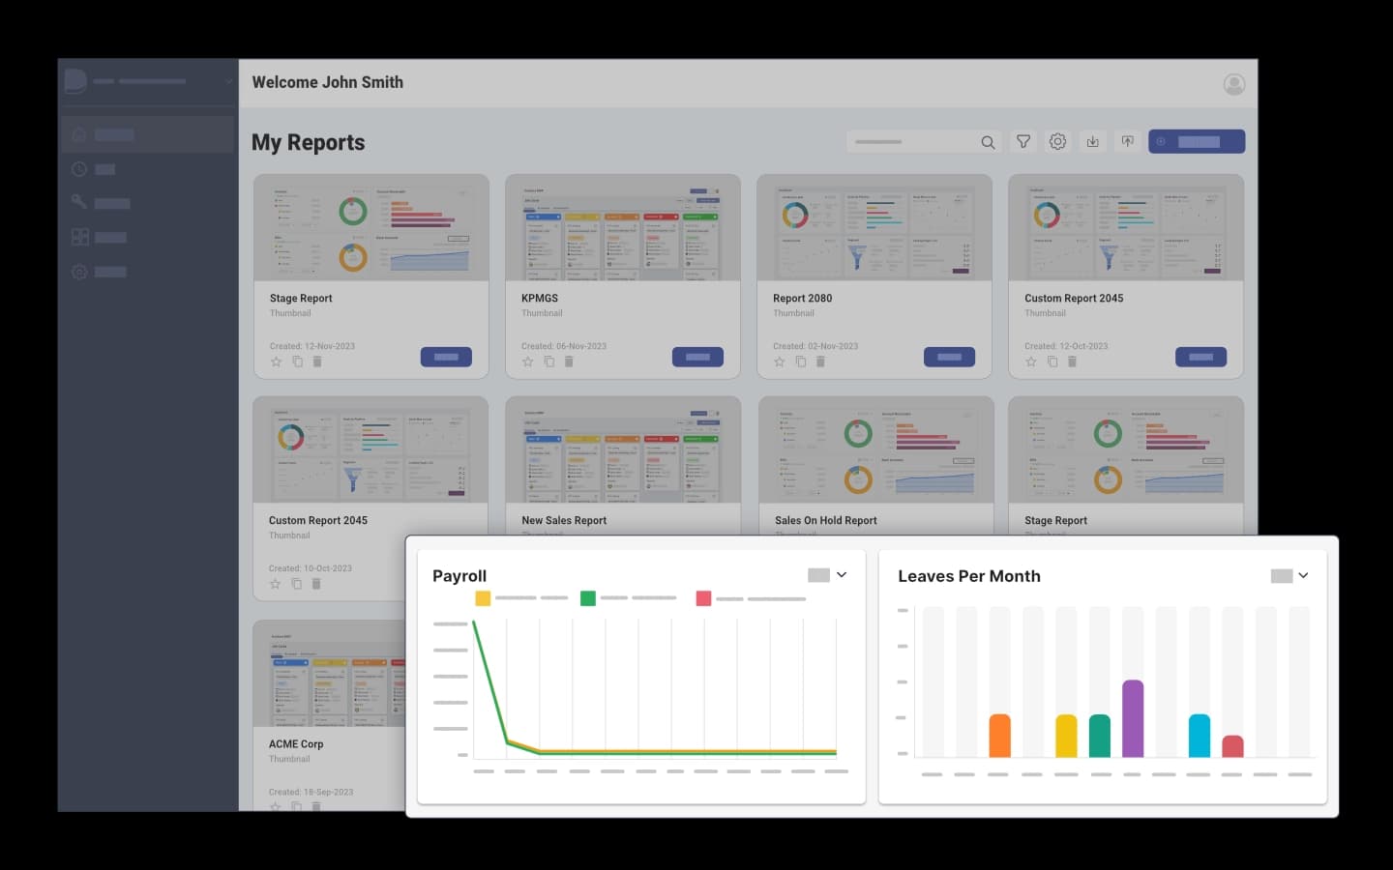The image size is (1393, 870).
Task: Open the user profile avatar icon
Action: 1233,84
